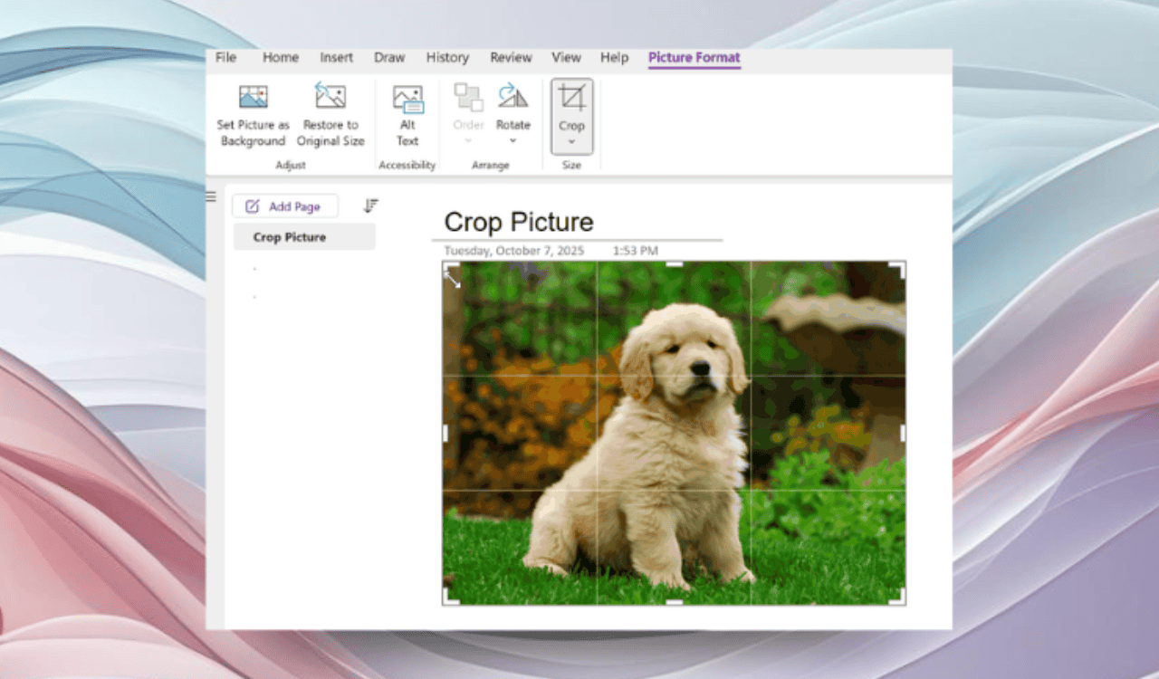Screen dimensions: 1159x679
Task: Switch to the Draw ribbon tab
Action: (389, 57)
